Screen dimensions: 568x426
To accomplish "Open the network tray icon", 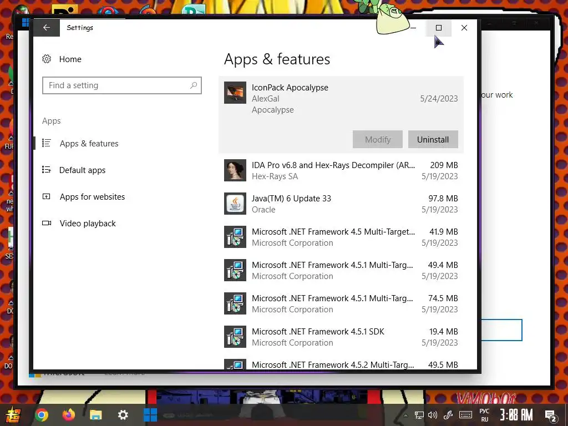I will [419, 415].
